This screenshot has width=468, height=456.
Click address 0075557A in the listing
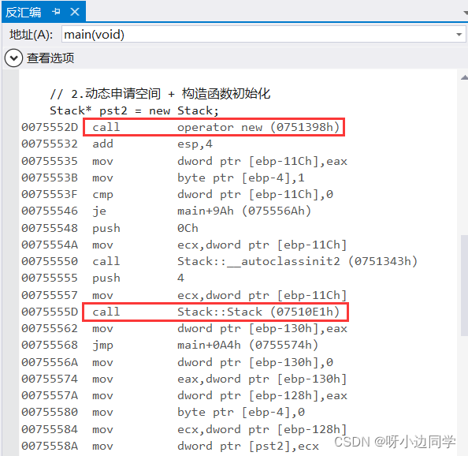point(50,395)
